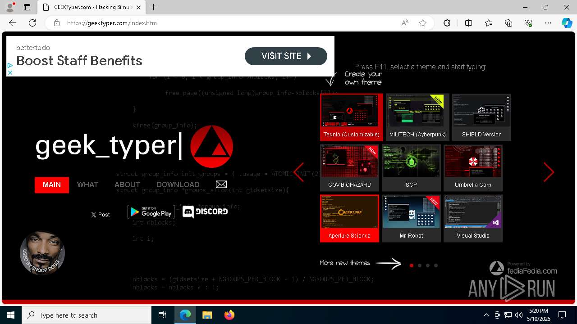Open the Discord link
The image size is (577, 324).
coord(205,211)
